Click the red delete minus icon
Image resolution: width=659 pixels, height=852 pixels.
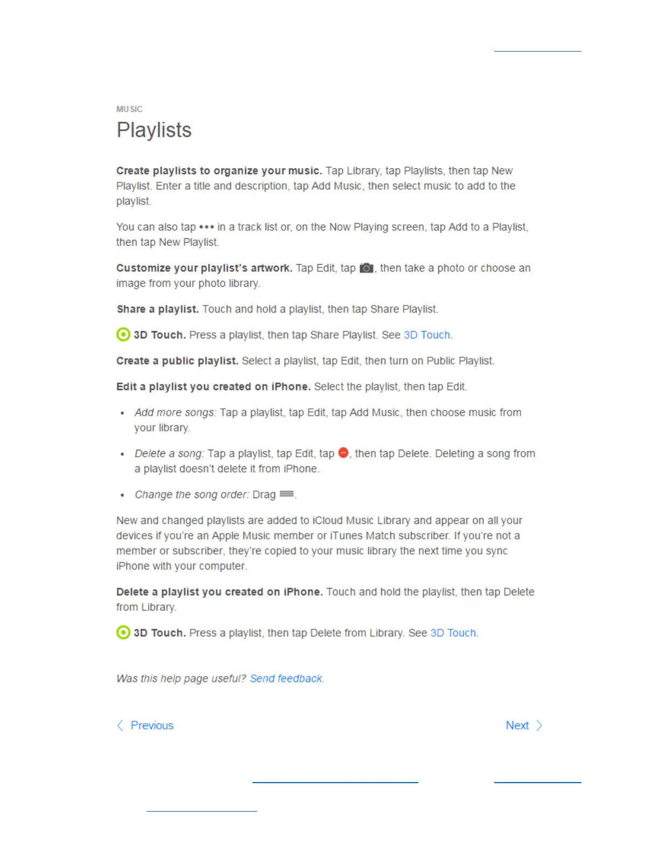pyautogui.click(x=343, y=453)
